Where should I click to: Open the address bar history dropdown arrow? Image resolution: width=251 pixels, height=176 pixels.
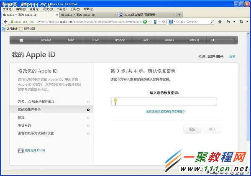click(160, 22)
